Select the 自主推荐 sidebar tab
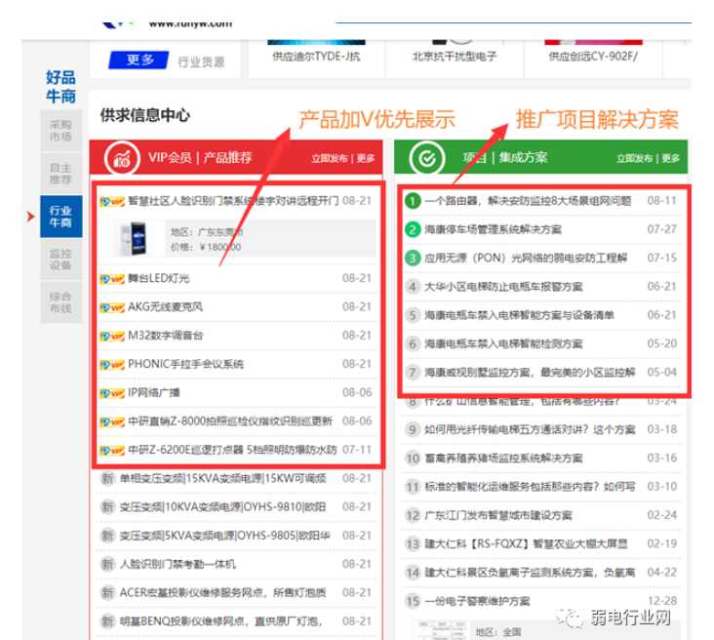 pyautogui.click(x=60, y=174)
